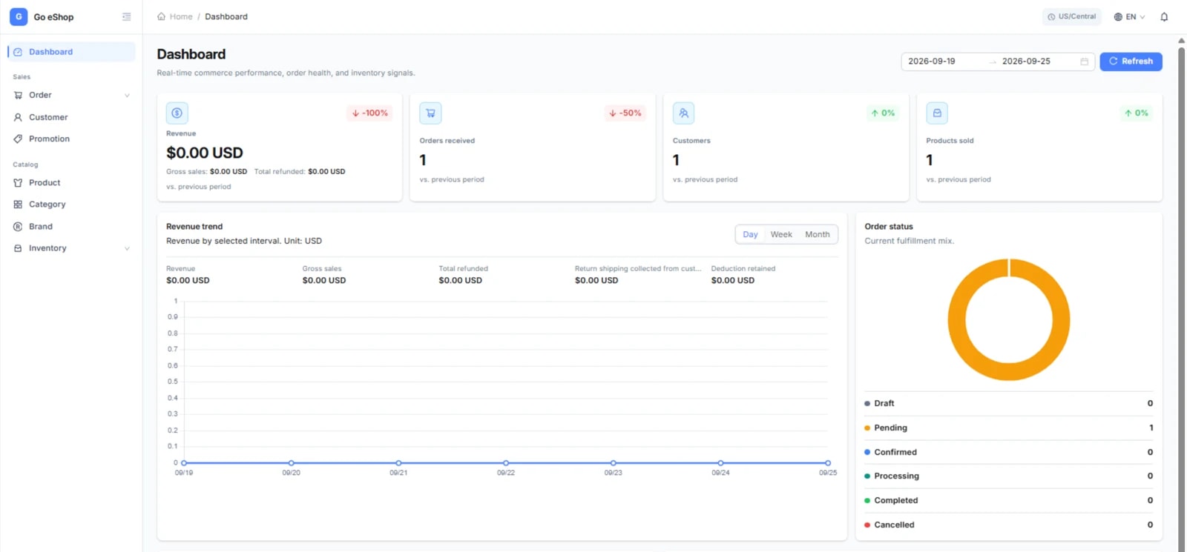This screenshot has width=1187, height=552.
Task: Collapse the sidebar menu icon
Action: pyautogui.click(x=127, y=17)
